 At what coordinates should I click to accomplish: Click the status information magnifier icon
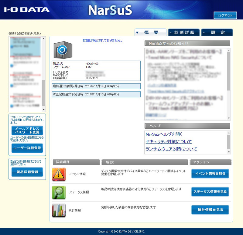coord(59,192)
